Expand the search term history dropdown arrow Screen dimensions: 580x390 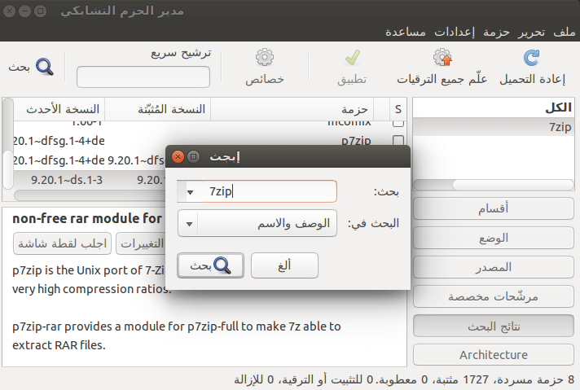[190, 192]
